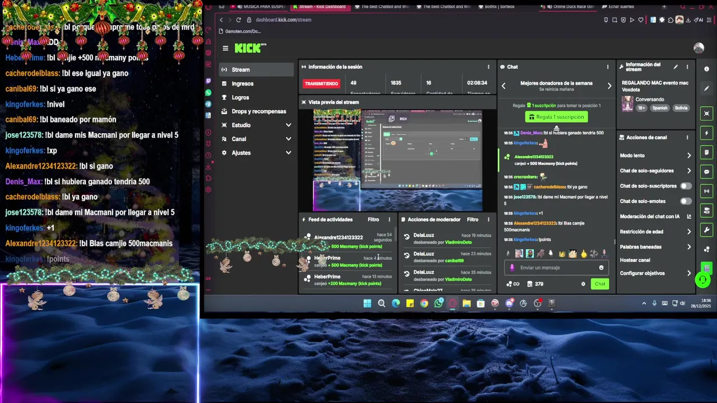This screenshot has width=717, height=403.
Task: Click the Enviar un mensaje input field
Action: click(556, 268)
